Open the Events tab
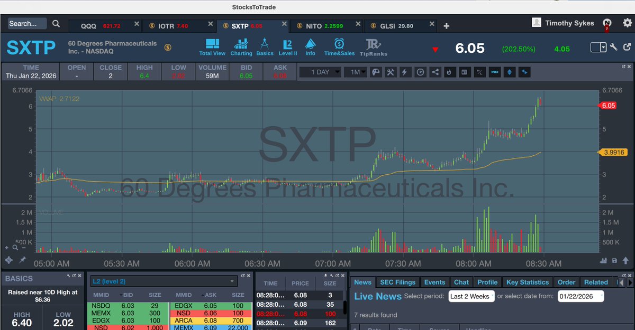635x330 pixels. [435, 282]
